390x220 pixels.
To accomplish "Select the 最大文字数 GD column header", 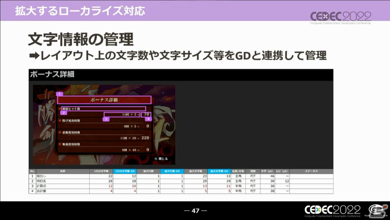I will [x=220, y=171].
